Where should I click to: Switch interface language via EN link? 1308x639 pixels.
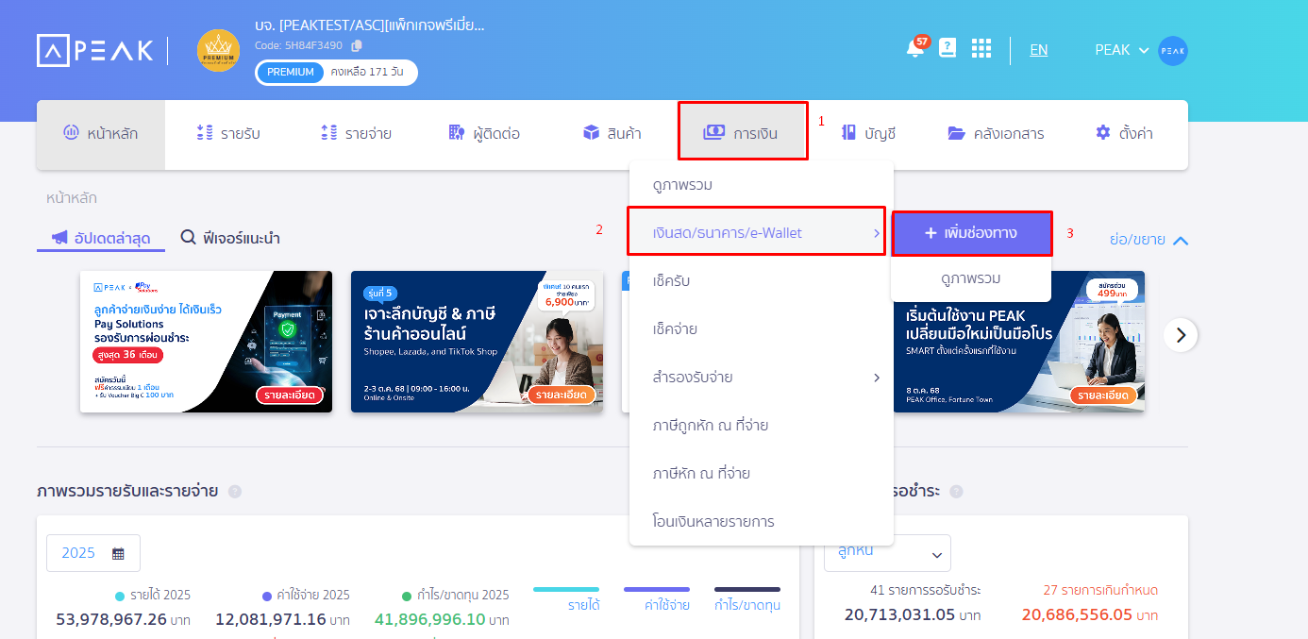[x=1038, y=49]
